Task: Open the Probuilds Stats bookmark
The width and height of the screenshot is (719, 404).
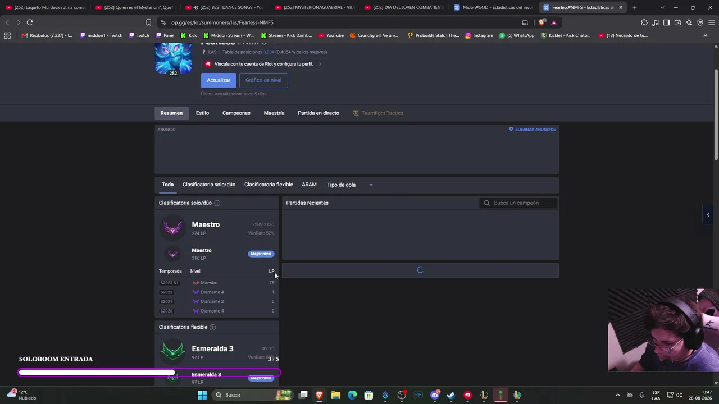Action: click(x=433, y=35)
